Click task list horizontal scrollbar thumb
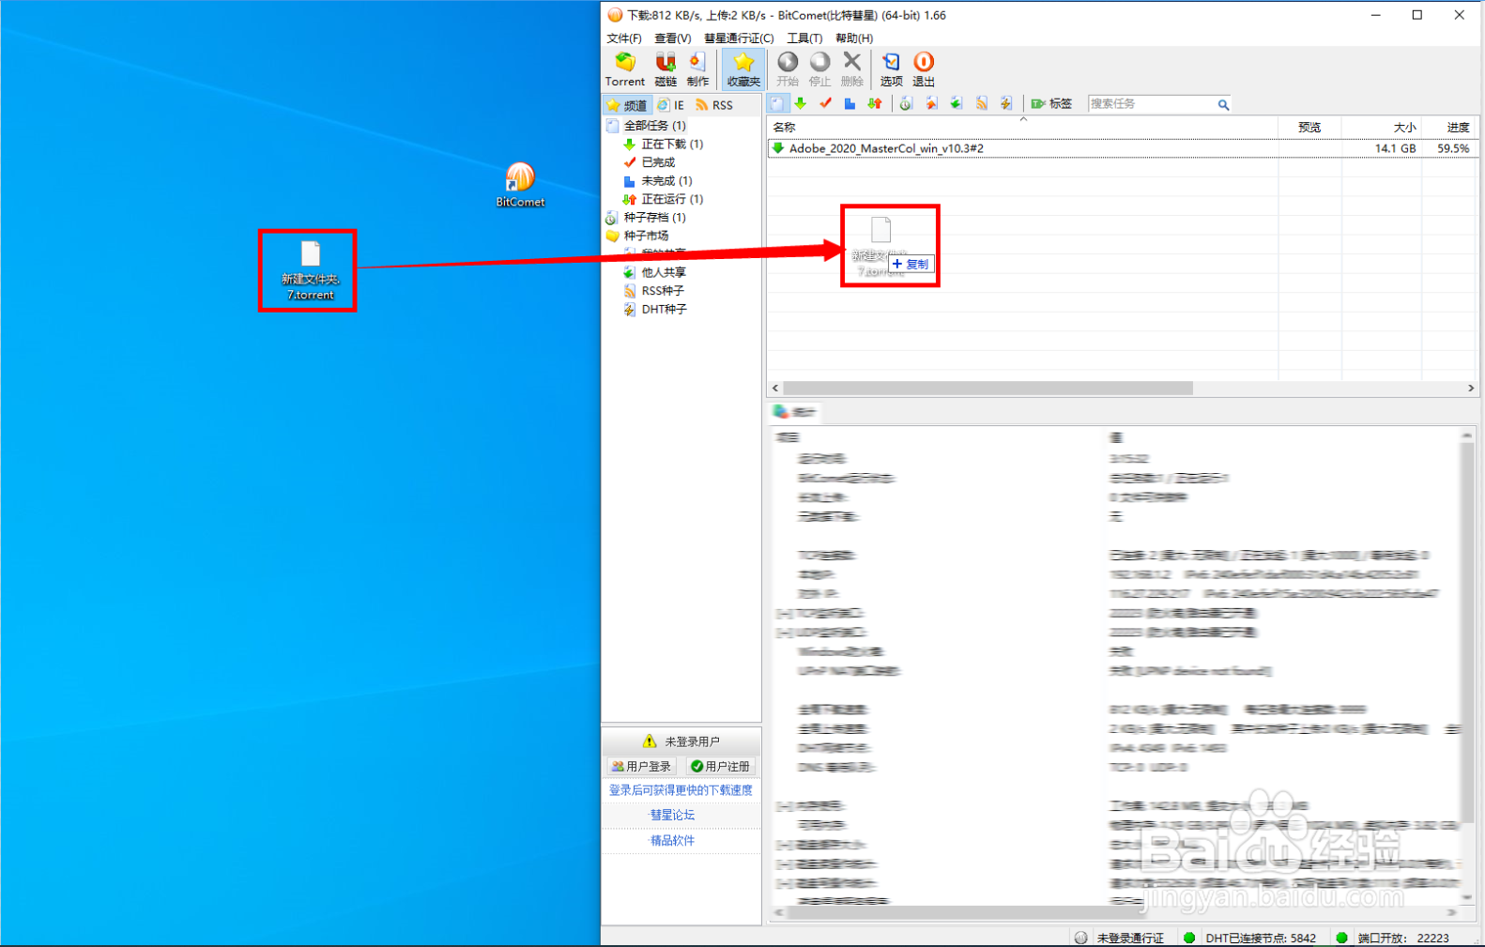The image size is (1485, 947). click(x=987, y=388)
